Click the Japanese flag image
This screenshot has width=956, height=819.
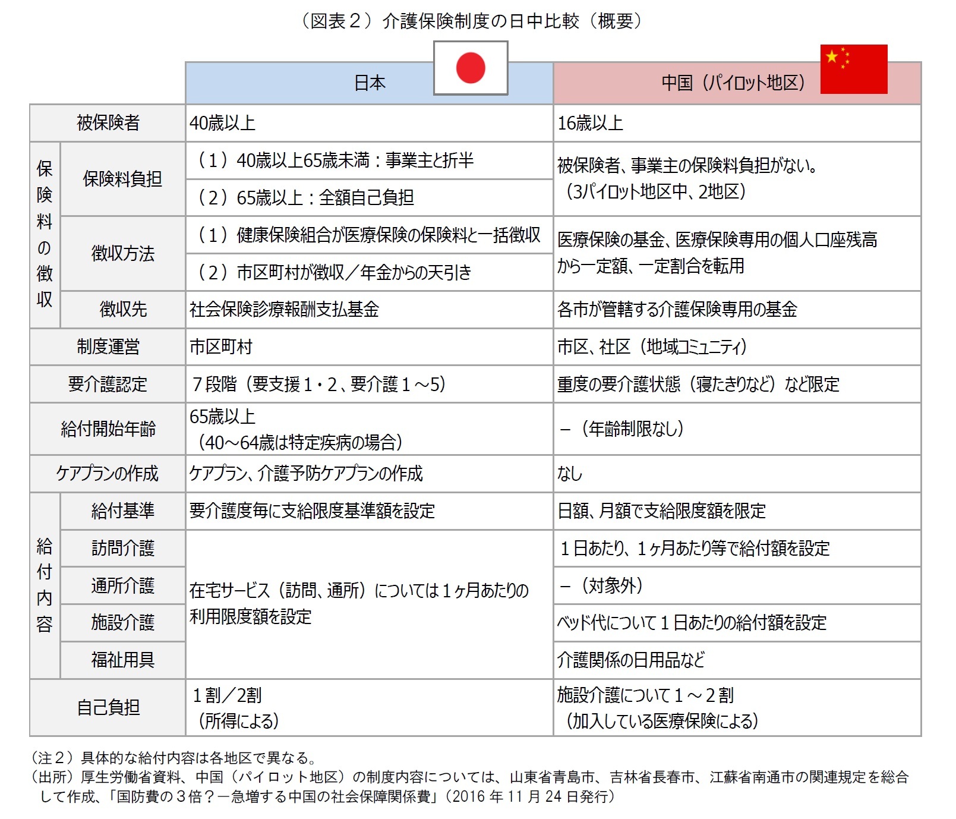click(x=471, y=68)
